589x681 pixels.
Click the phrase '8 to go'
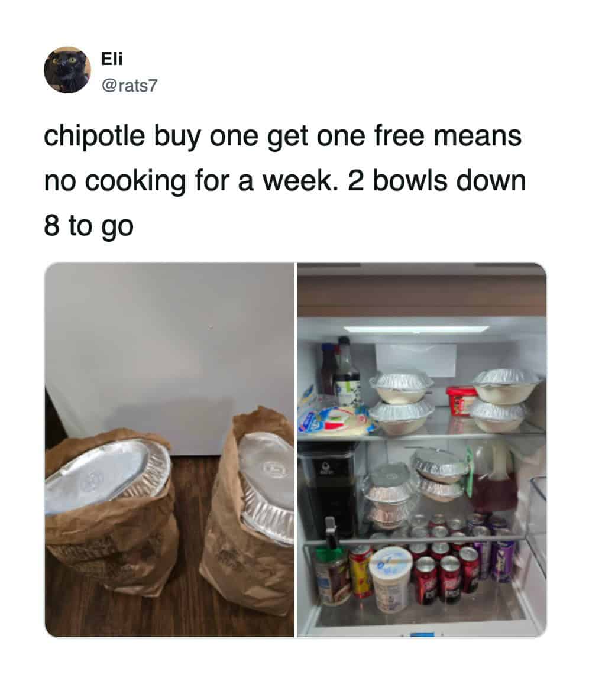[x=89, y=226]
